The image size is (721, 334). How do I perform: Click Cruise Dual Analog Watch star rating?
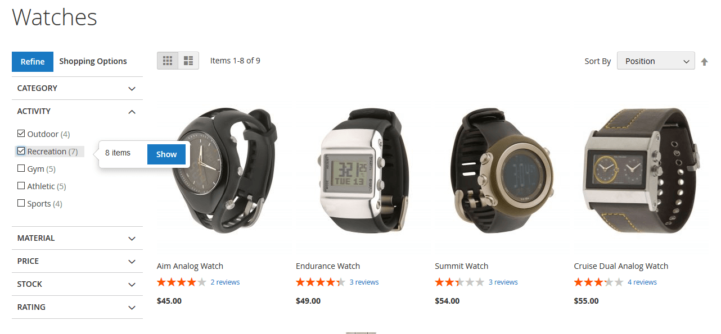(598, 282)
